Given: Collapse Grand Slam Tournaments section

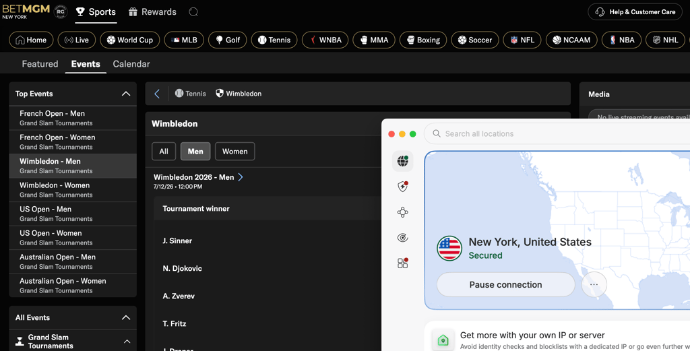Looking at the screenshot, I should tap(127, 342).
